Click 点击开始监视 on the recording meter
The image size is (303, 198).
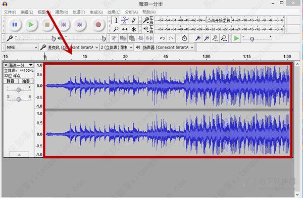pos(219,20)
